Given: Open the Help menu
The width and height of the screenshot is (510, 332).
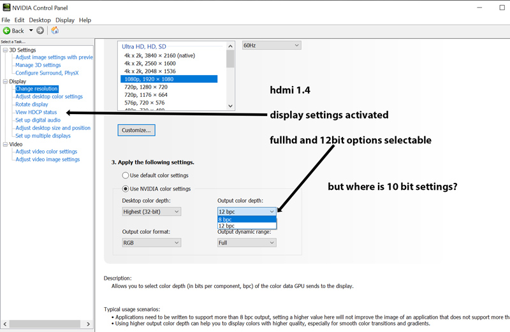Looking at the screenshot, I should pos(85,20).
